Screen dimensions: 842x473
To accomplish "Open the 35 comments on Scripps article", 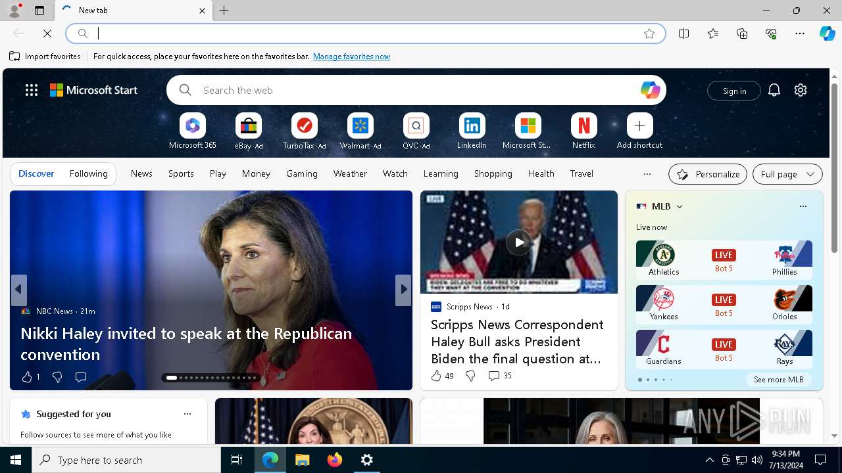I will coord(500,376).
